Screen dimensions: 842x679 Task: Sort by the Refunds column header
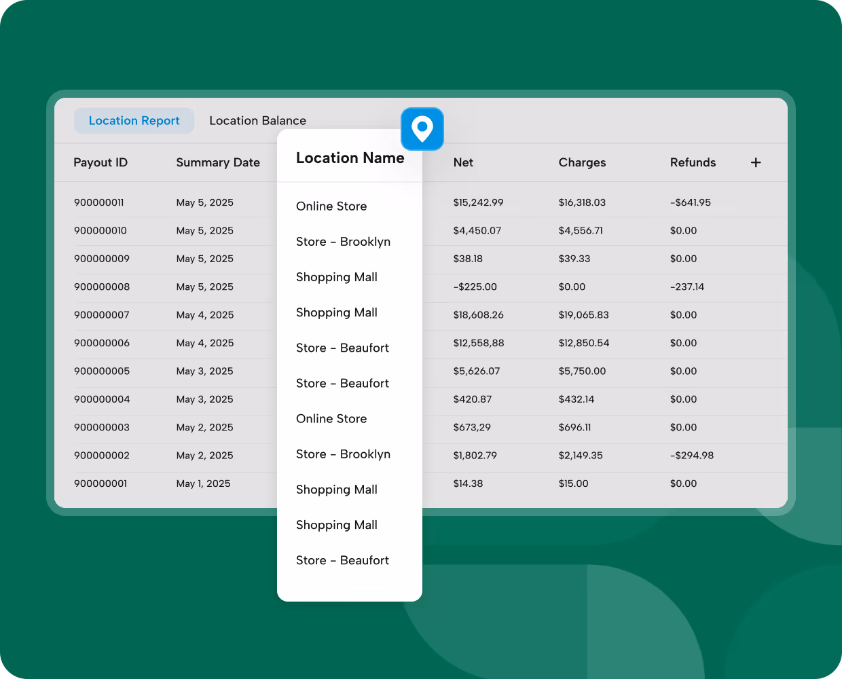(693, 162)
